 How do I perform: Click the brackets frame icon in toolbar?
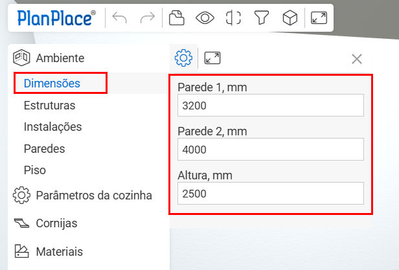pyautogui.click(x=233, y=18)
